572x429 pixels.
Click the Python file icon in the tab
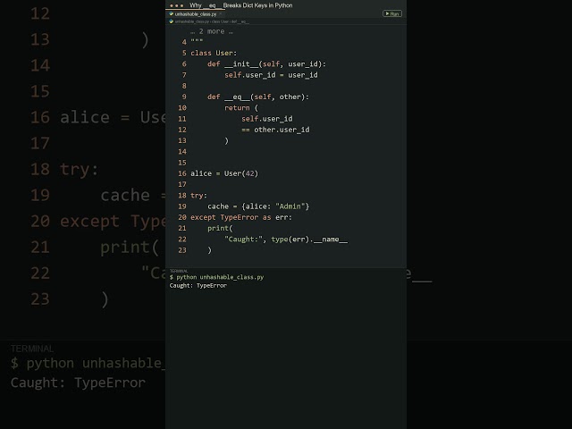tap(171, 14)
